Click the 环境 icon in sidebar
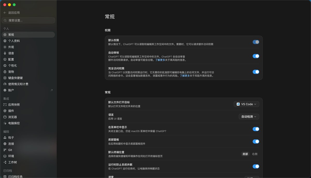 [x=5, y=156]
